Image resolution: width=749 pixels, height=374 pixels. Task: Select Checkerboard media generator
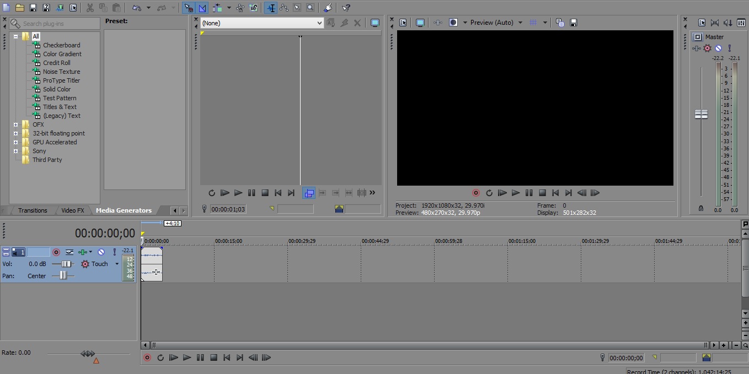click(61, 45)
